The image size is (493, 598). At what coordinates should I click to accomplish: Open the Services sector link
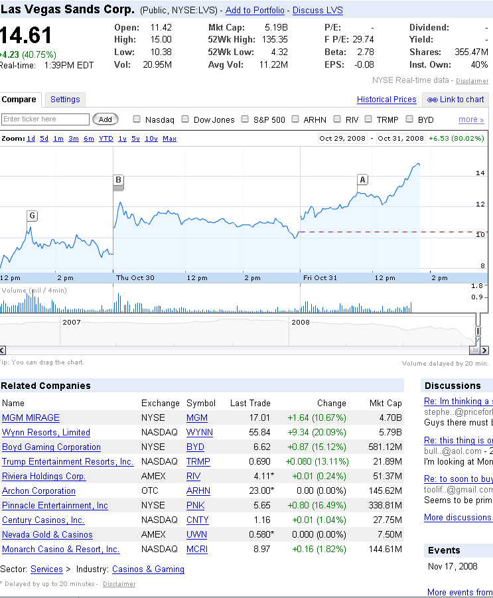coord(46,569)
